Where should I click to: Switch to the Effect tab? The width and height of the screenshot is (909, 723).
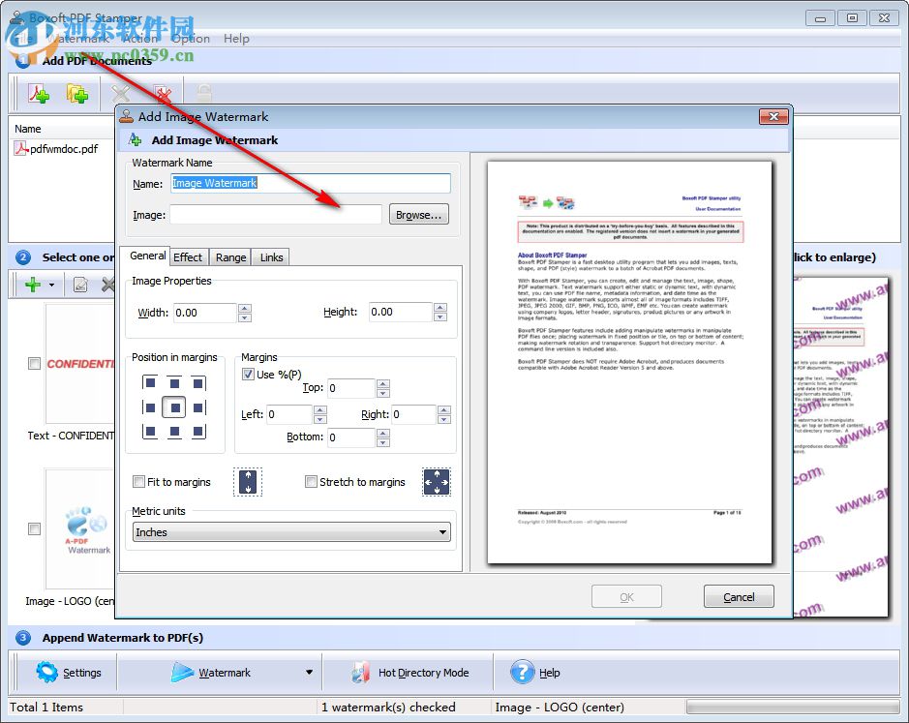[189, 256]
